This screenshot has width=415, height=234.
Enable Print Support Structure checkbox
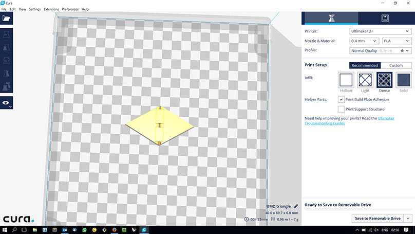341,109
